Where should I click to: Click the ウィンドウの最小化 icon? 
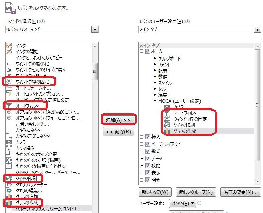click(x=9, y=64)
